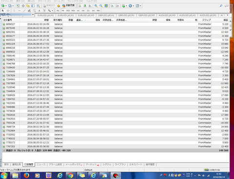Open the Profiles dropdown arrow

click(x=13, y=6)
